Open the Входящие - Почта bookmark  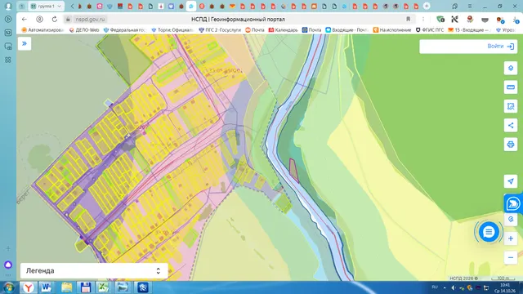click(x=346, y=30)
